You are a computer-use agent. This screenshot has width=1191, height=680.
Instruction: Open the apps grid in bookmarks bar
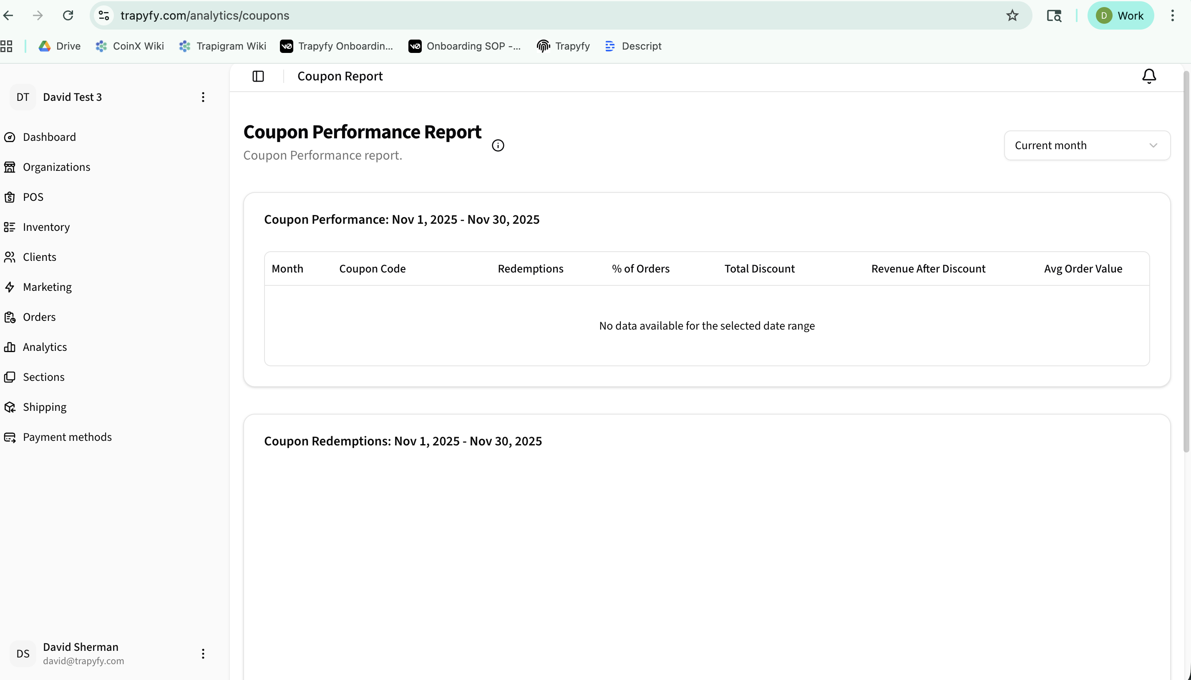(6, 46)
